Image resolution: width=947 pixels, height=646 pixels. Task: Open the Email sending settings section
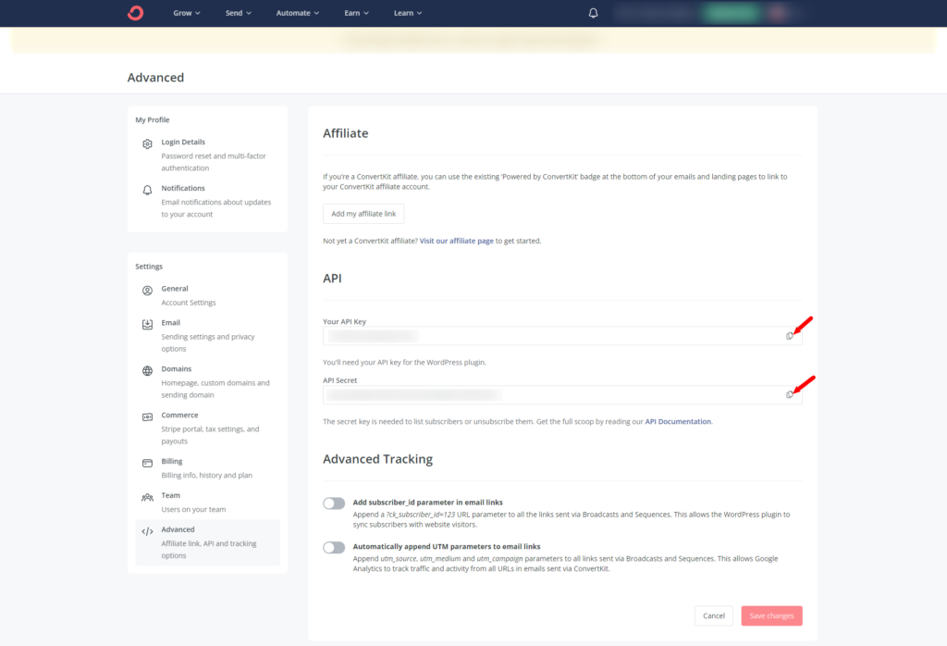207,335
